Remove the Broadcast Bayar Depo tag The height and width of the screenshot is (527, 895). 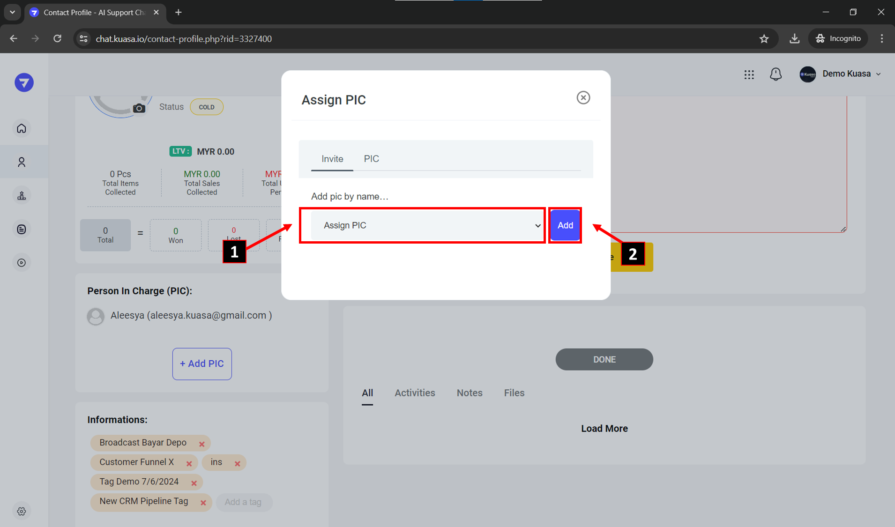(202, 444)
